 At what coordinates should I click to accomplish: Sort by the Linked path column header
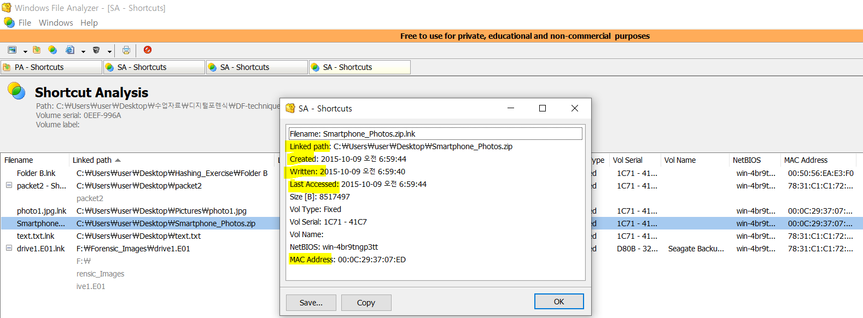[x=172, y=160]
